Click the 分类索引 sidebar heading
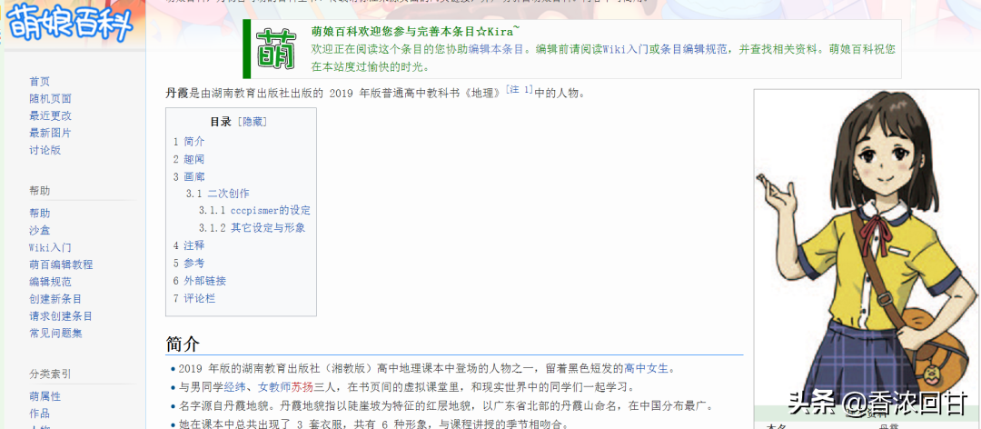 click(x=50, y=374)
